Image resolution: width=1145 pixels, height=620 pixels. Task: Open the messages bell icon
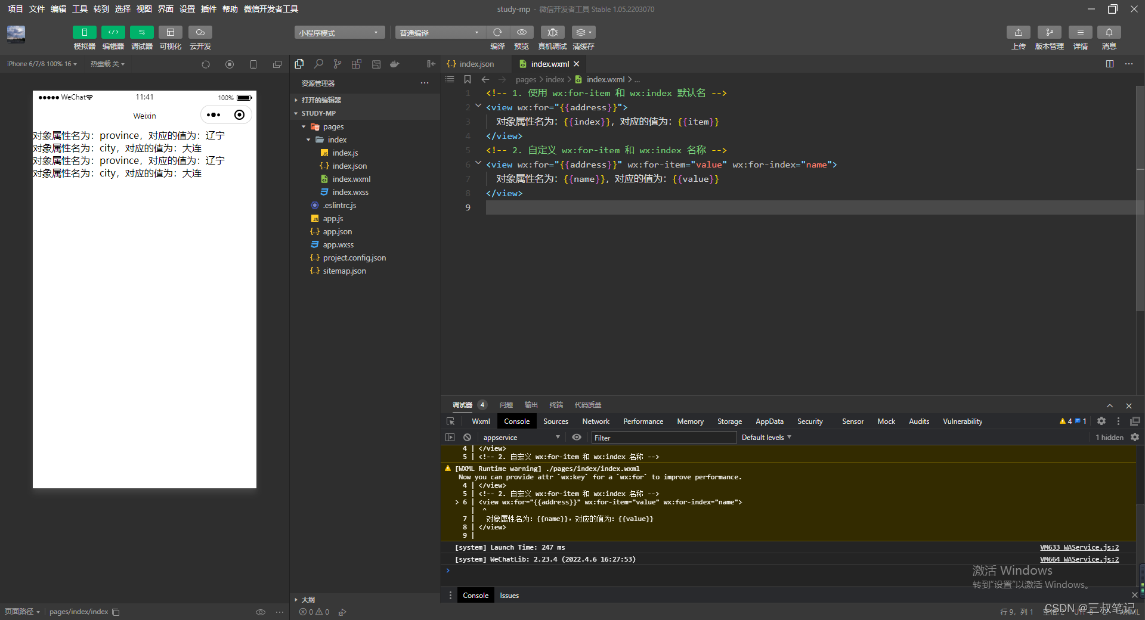(x=1109, y=32)
